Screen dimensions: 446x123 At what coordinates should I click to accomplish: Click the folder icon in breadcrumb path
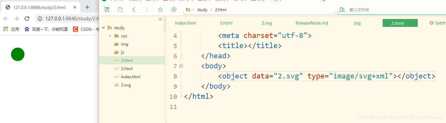click(188, 10)
